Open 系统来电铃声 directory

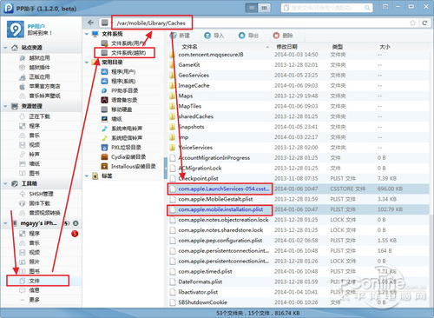(127, 129)
